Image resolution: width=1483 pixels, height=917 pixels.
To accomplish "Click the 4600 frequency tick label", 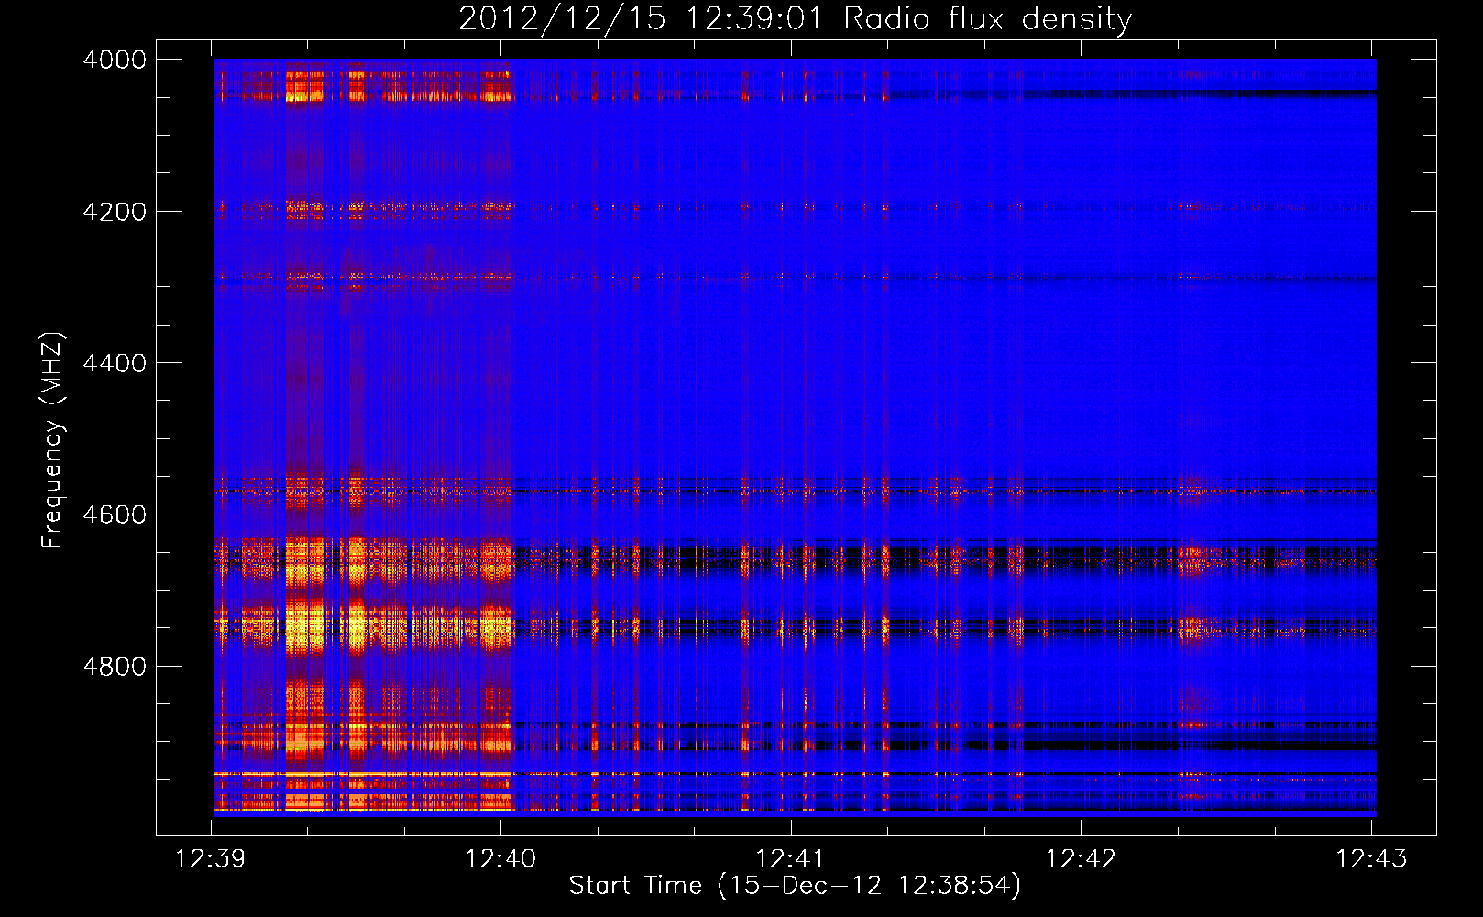I will (x=115, y=514).
